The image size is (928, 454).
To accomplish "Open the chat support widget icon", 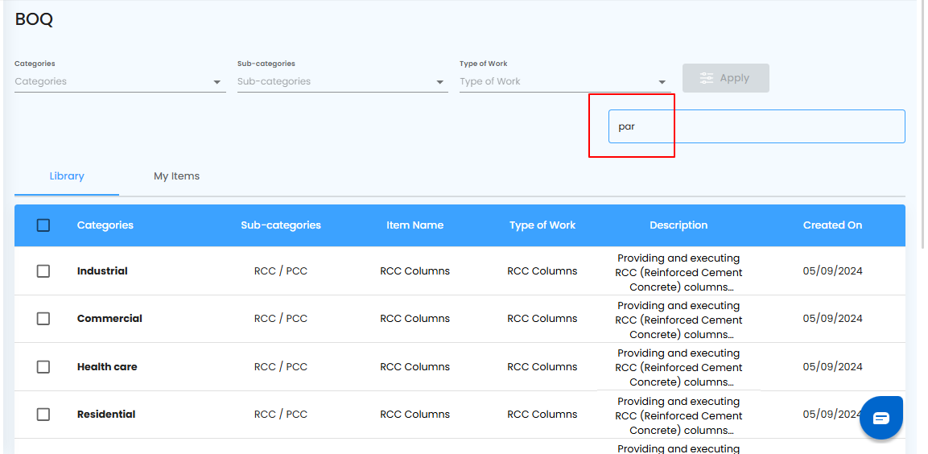I will (881, 418).
